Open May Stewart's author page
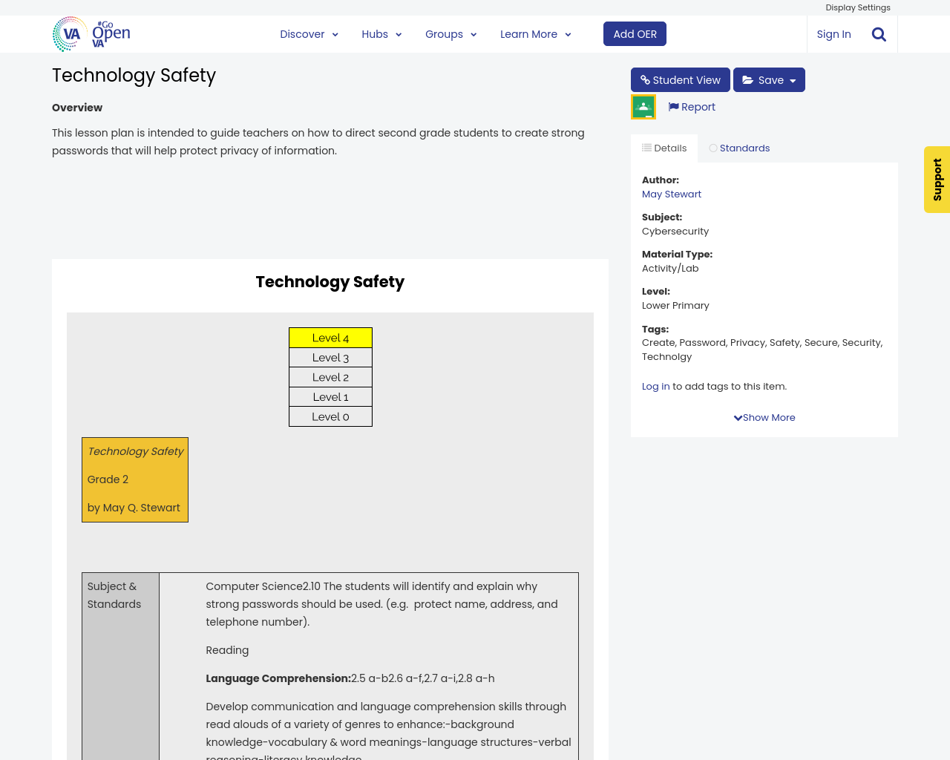Screen dimensions: 950x760 point(671,192)
